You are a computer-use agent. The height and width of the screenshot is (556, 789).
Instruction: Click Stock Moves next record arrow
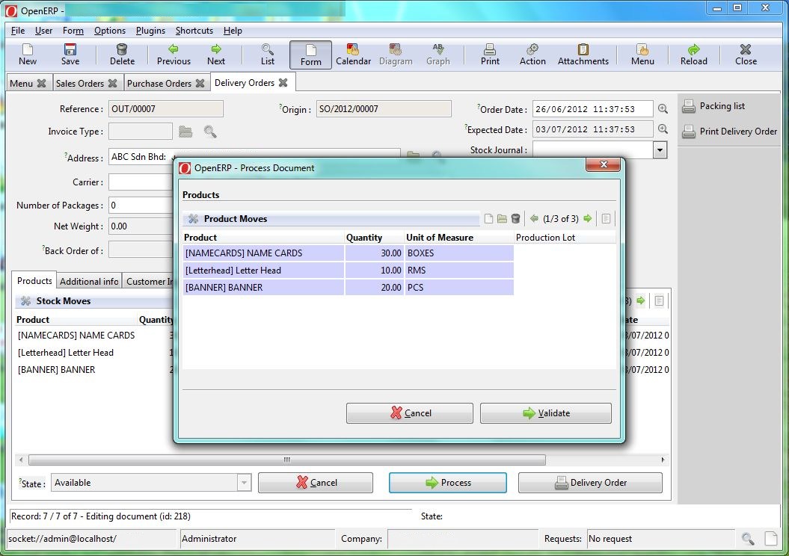[x=641, y=300]
